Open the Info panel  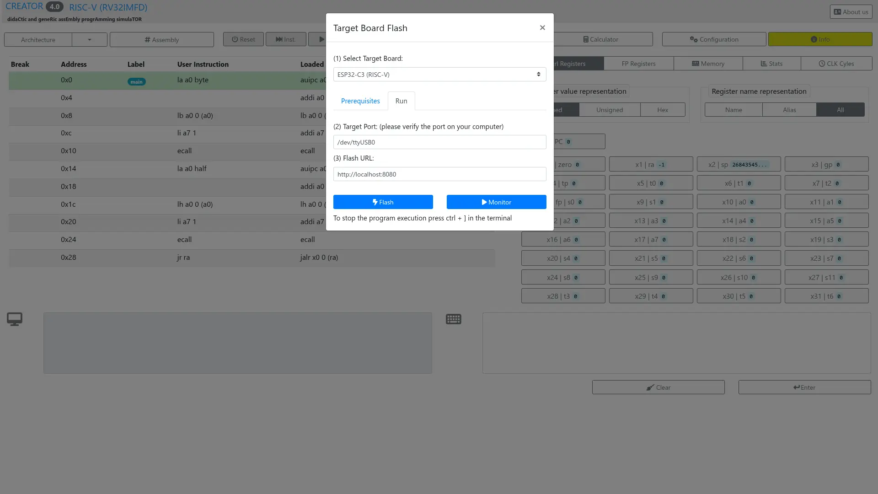click(820, 39)
